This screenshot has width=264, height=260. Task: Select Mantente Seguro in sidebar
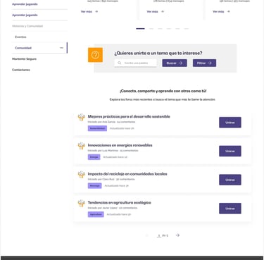tap(24, 59)
